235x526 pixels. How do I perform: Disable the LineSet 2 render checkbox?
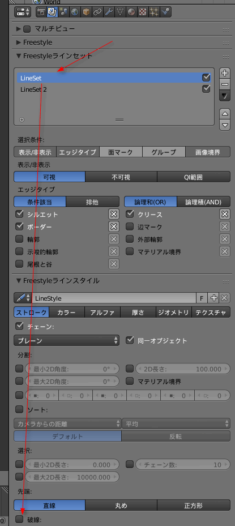click(206, 89)
